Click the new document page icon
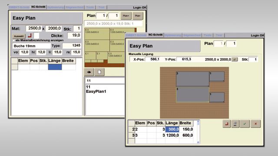Image resolution: width=278 pixels, height=156 pixels. pos(99,72)
